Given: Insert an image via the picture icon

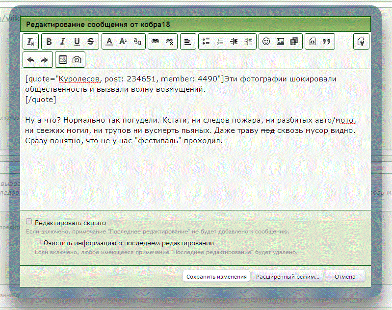Looking at the screenshot, I should tap(280, 42).
